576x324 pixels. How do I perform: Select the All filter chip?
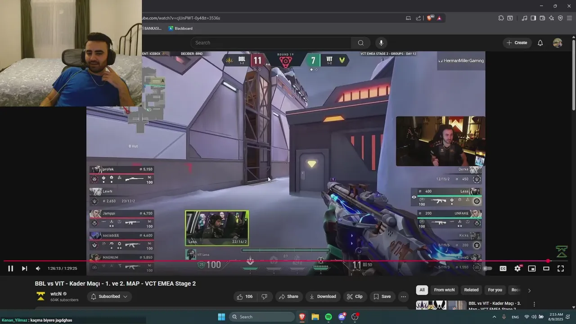pos(422,290)
